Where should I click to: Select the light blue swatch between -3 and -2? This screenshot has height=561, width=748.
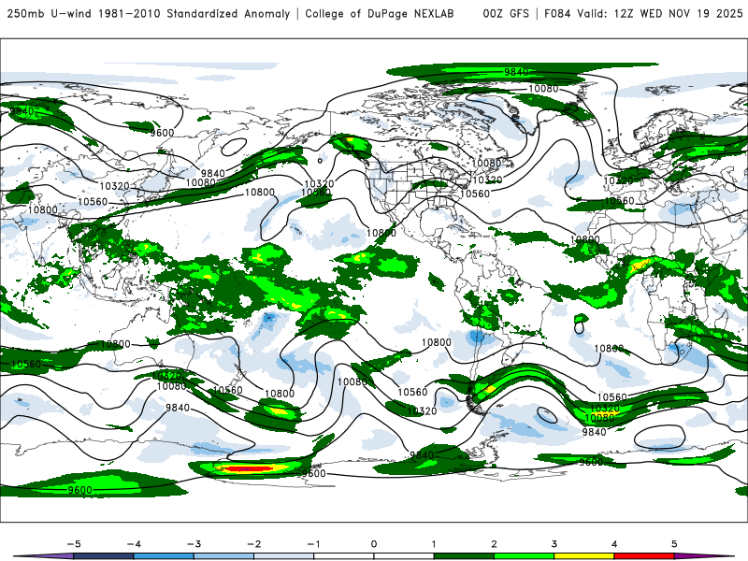click(223, 556)
